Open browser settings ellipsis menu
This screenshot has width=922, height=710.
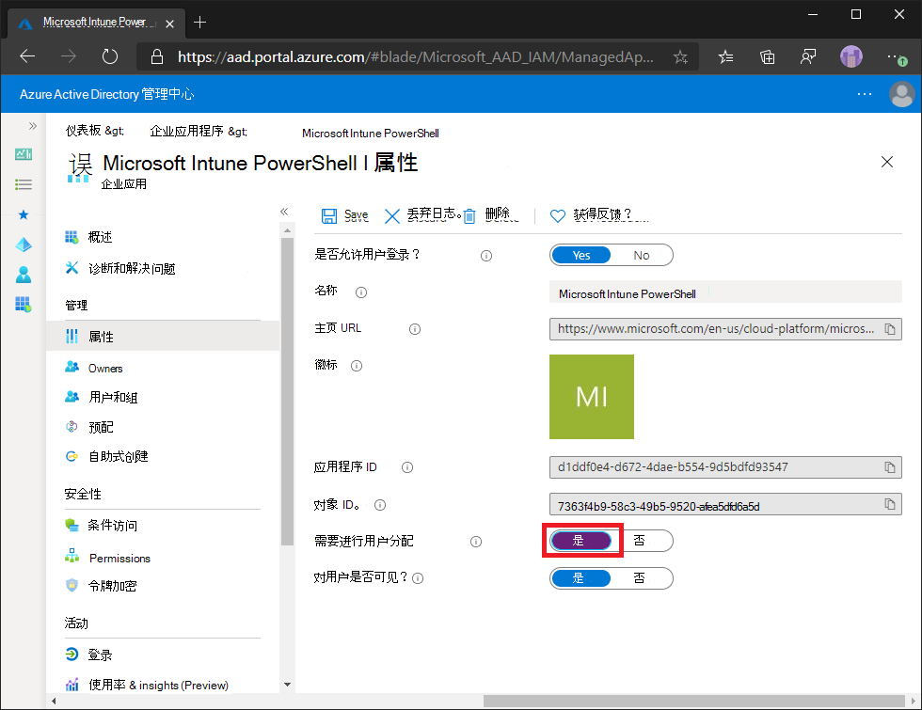pyautogui.click(x=896, y=57)
